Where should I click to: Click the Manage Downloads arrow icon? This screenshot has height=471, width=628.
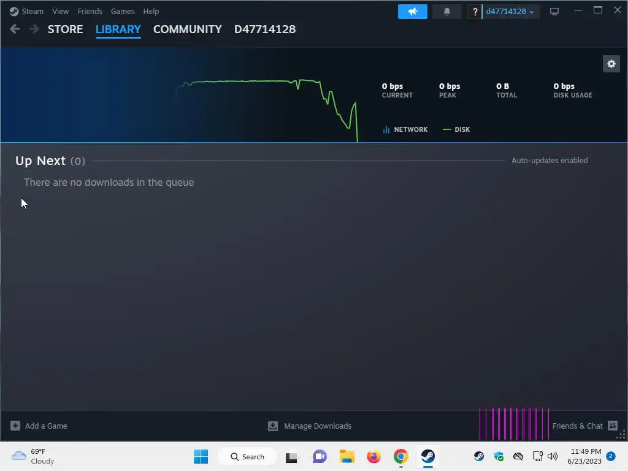point(273,426)
